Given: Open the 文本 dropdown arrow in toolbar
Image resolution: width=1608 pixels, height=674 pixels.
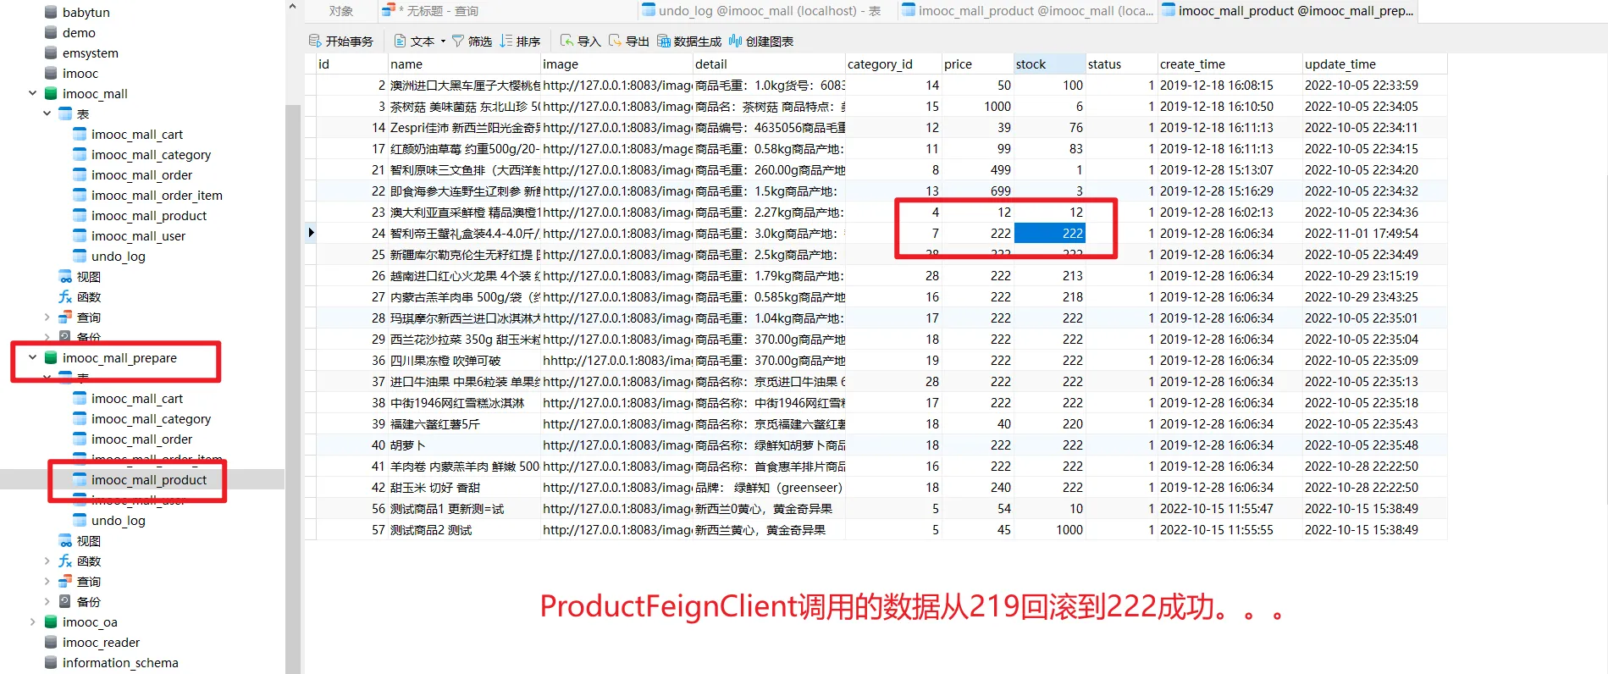Looking at the screenshot, I should [443, 41].
